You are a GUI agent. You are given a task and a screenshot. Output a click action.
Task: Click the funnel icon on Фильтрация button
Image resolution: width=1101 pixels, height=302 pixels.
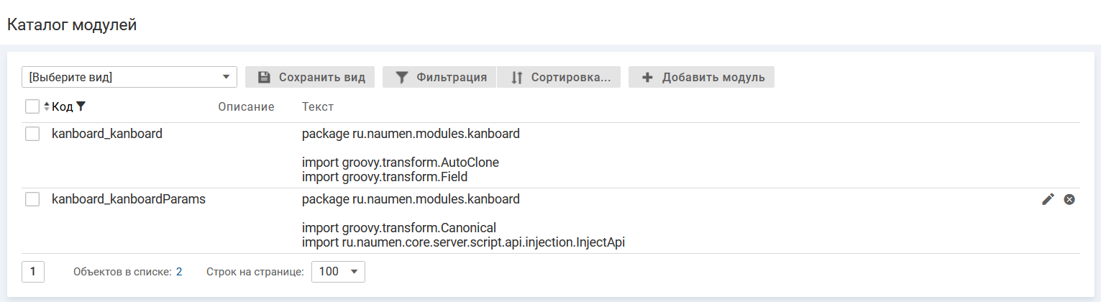401,78
